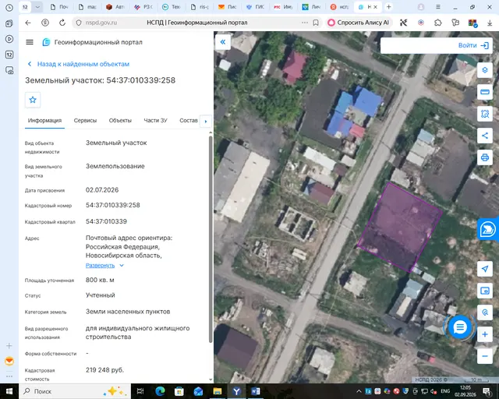The image size is (499, 399).
Task: Bookmark the current page
Action: [x=316, y=23]
